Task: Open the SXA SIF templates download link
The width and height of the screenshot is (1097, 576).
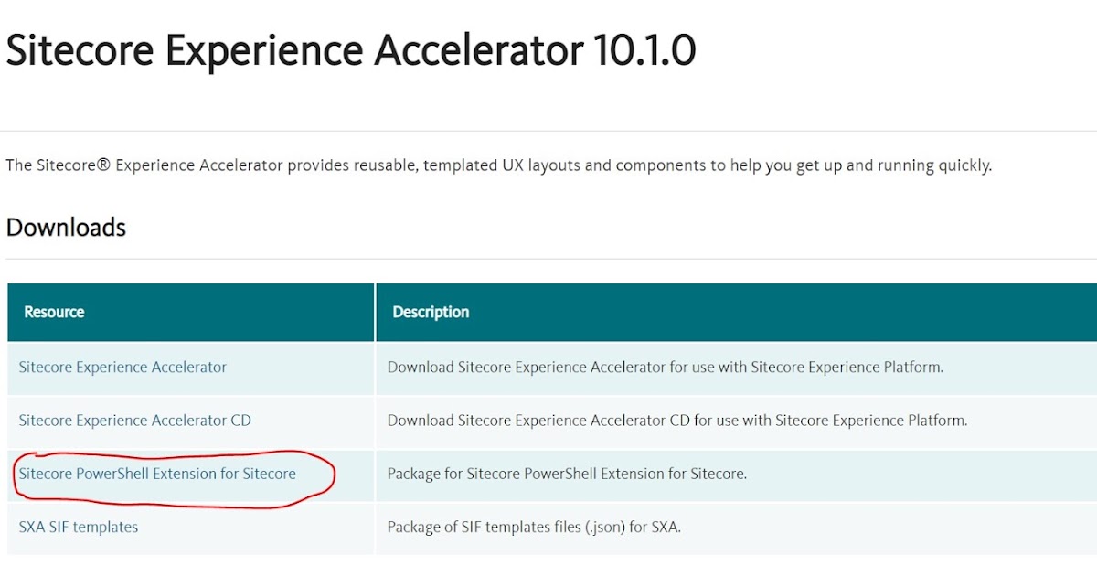Action: coord(79,527)
